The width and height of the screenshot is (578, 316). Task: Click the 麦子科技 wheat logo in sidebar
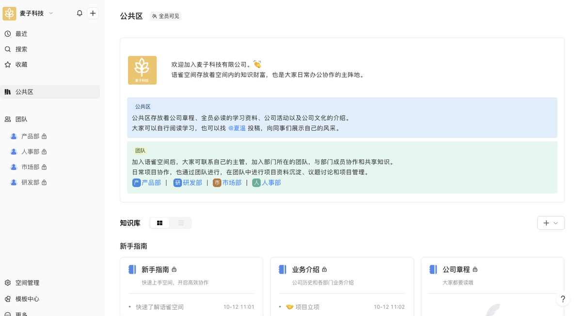[9, 13]
